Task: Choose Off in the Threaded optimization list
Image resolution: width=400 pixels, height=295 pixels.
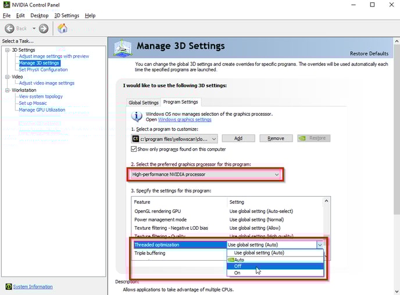Action: [x=275, y=266]
